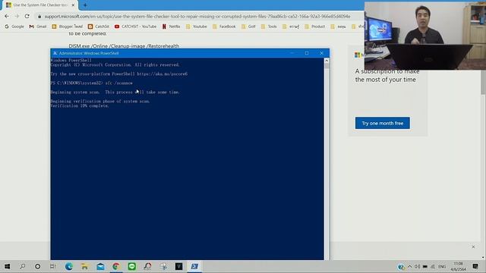Open File Explorer from taskbar
This screenshot has width=486, height=273.
click(x=84, y=266)
